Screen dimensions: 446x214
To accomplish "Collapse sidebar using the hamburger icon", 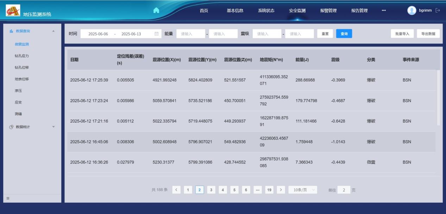I will (8, 198).
